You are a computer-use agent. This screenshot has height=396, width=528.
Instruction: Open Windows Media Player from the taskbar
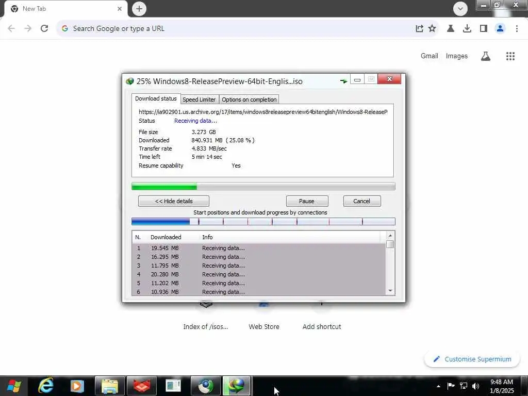(77, 386)
